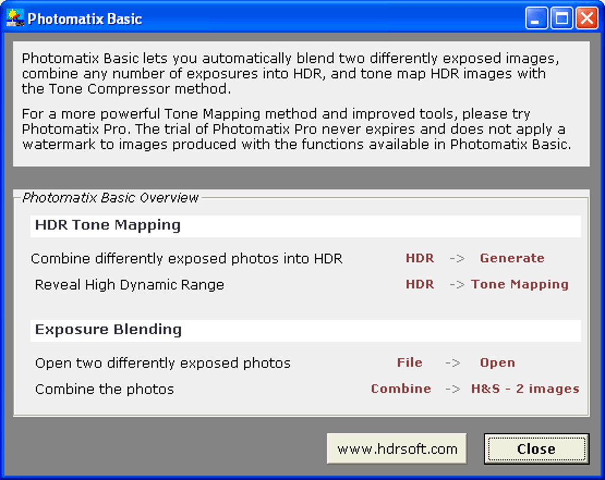Minimize the Photomatix Basic window
Viewport: 605px width, 480px height.
536,18
